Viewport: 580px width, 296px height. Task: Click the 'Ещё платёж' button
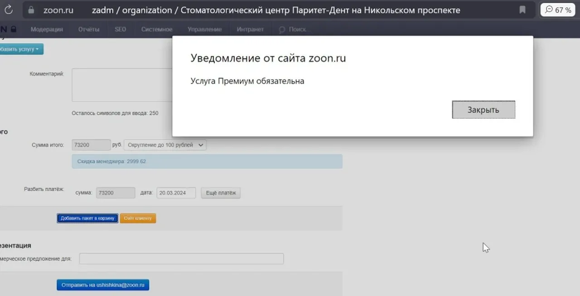(221, 193)
